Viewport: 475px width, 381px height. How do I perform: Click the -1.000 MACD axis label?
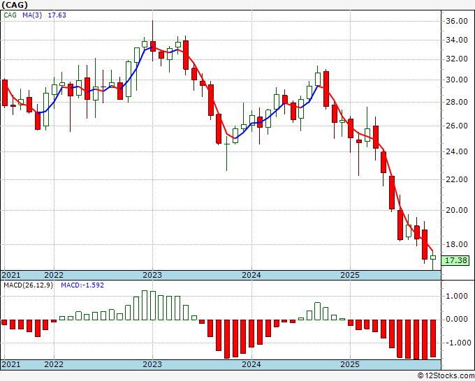click(458, 343)
